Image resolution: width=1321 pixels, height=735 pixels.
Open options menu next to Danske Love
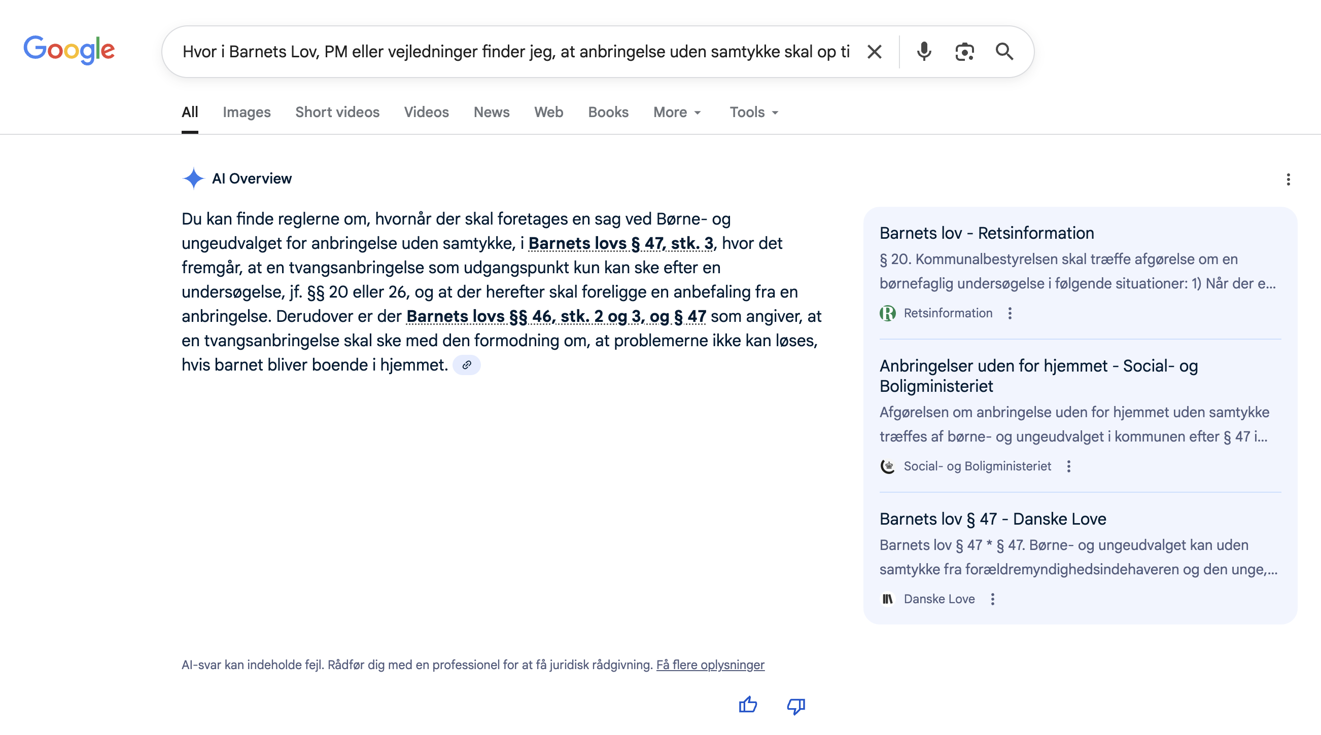coord(992,599)
